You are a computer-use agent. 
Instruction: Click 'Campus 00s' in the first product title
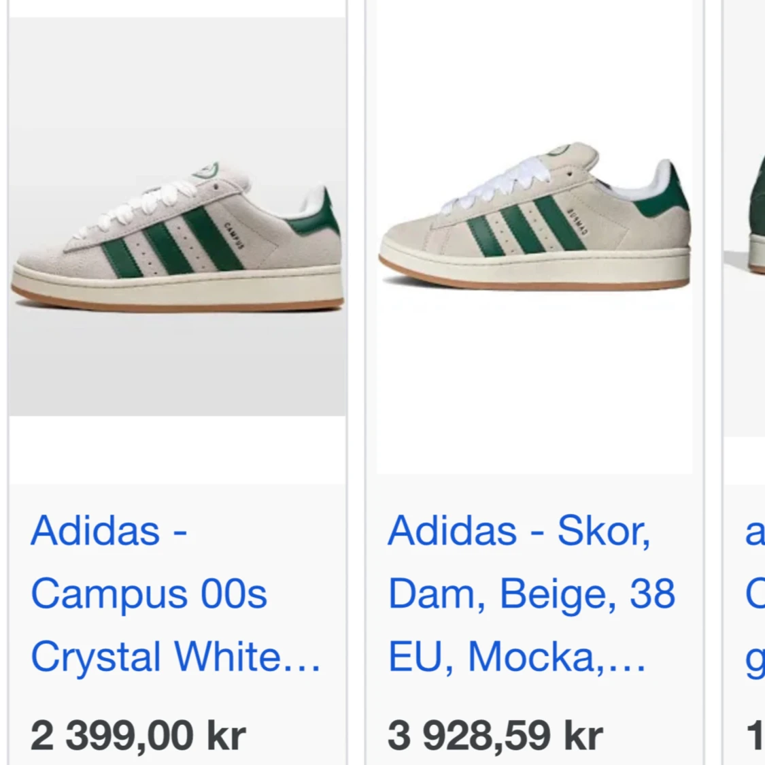[x=150, y=593]
